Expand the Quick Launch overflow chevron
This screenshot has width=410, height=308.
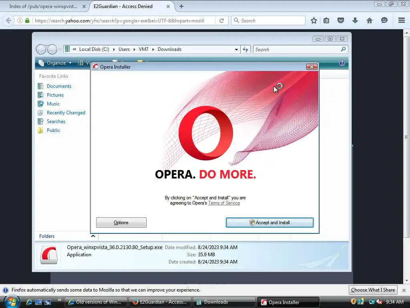click(x=59, y=300)
